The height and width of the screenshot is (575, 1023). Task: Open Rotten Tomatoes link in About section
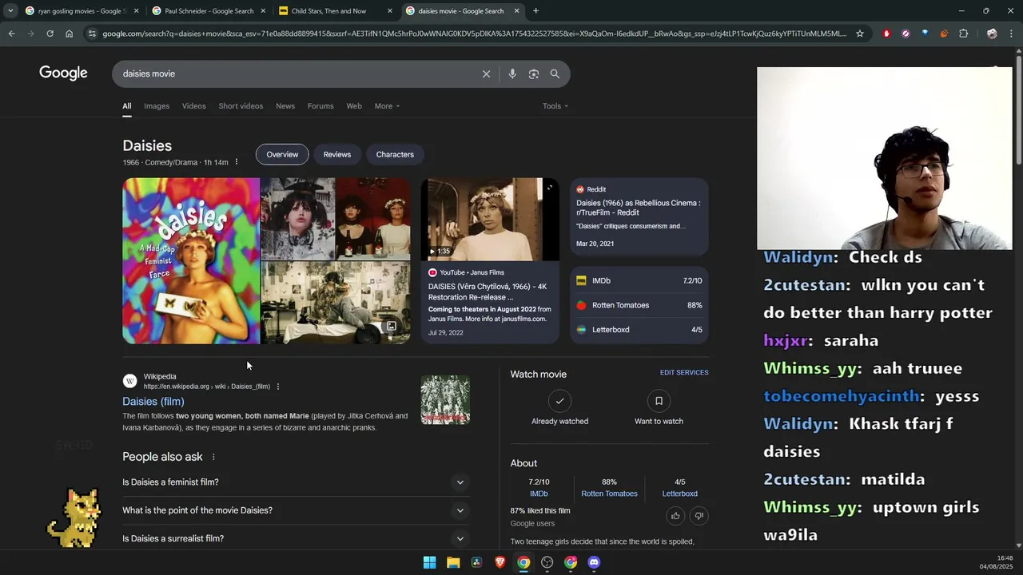click(x=609, y=494)
